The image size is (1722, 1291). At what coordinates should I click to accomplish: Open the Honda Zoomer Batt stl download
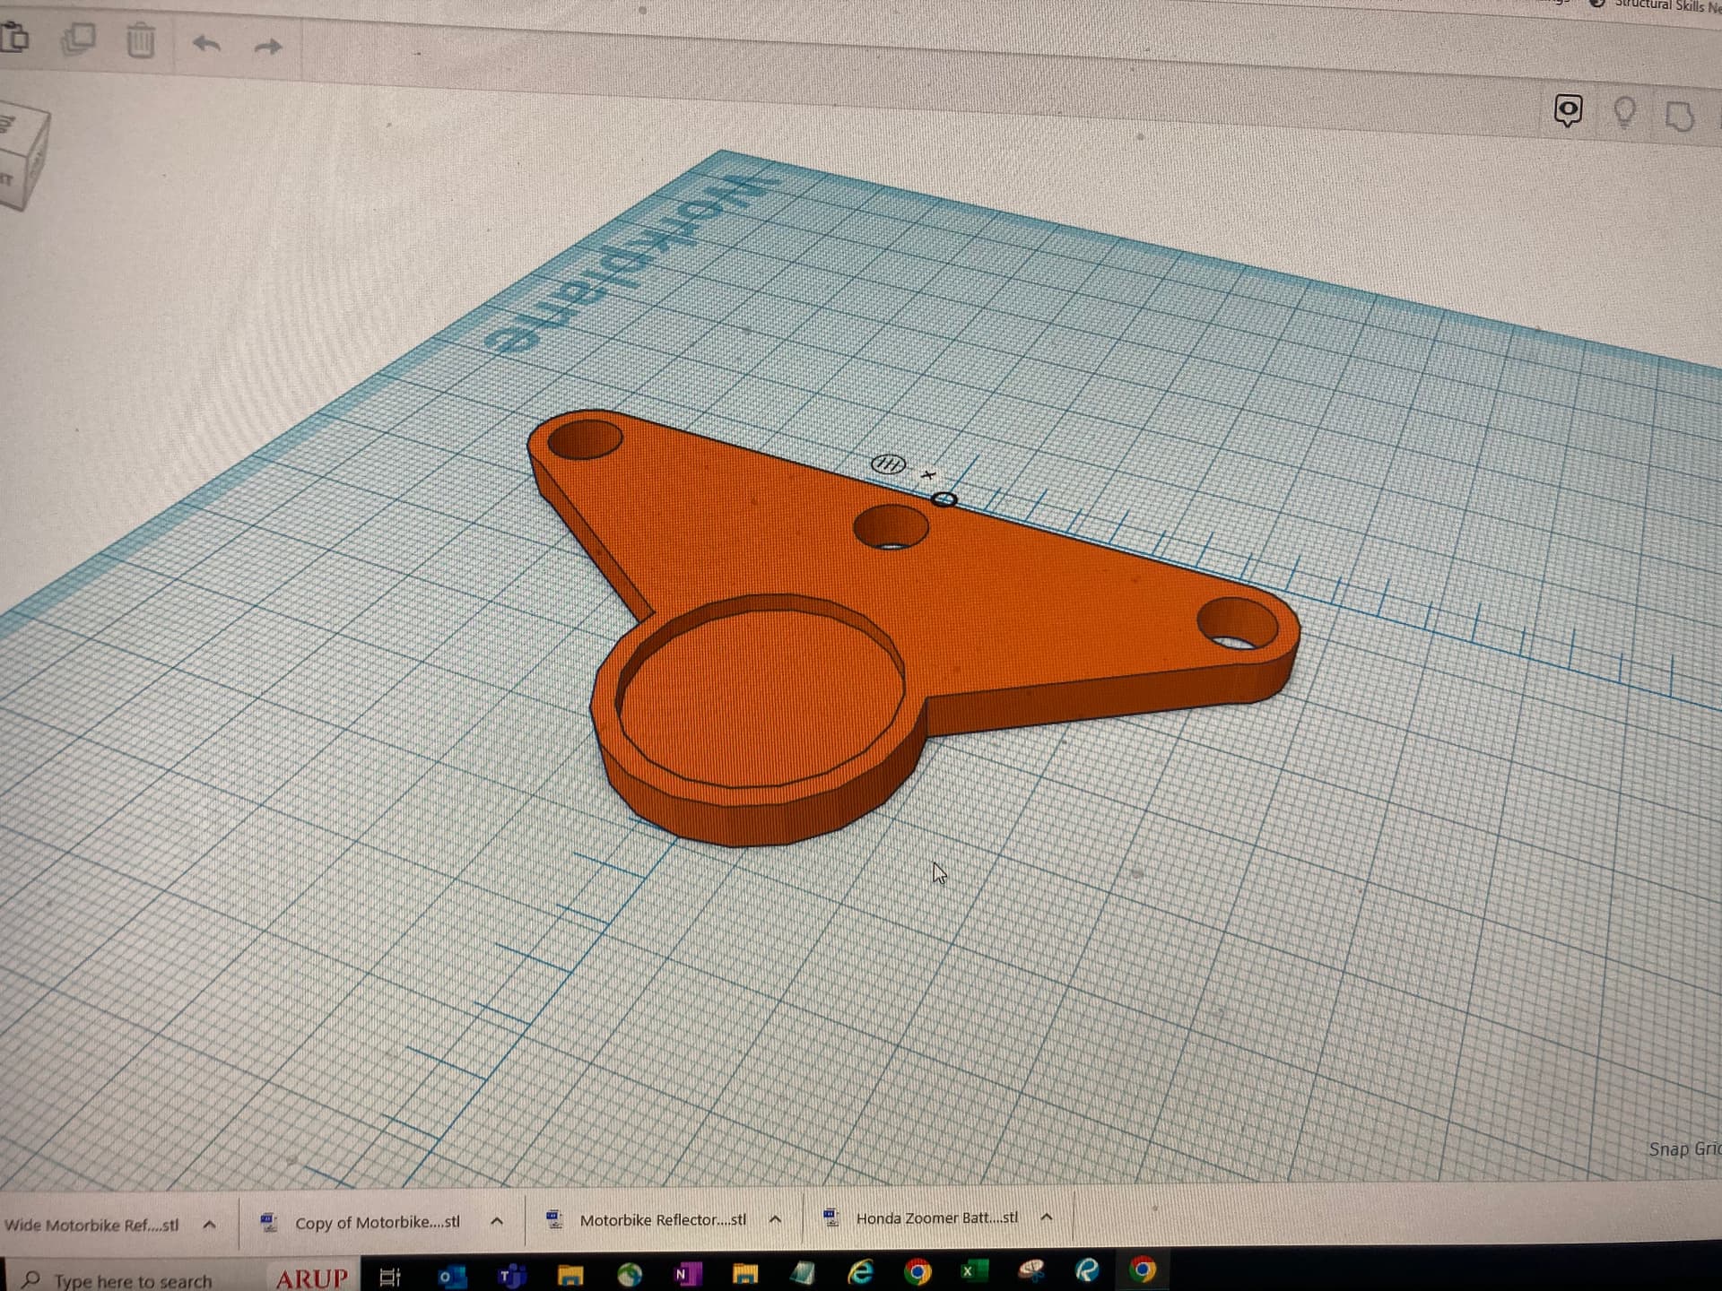click(x=935, y=1218)
